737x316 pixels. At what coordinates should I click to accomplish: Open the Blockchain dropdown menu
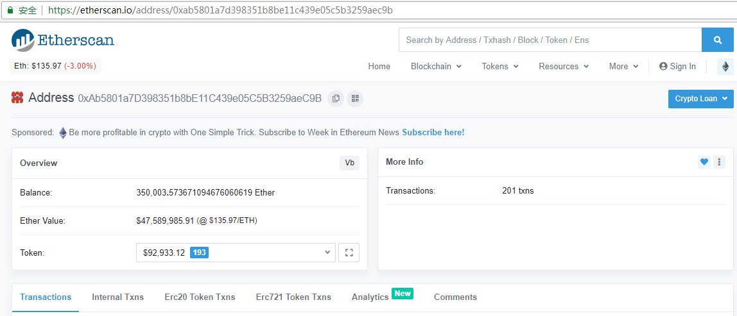point(436,66)
